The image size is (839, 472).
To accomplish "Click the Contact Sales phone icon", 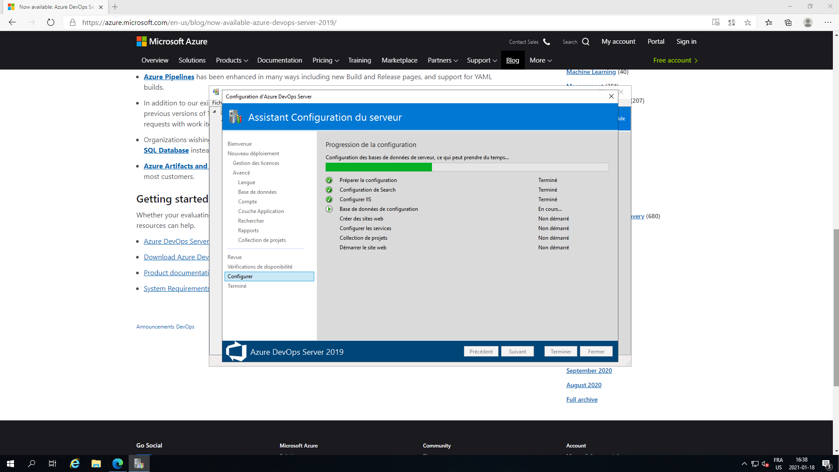I will (x=547, y=42).
